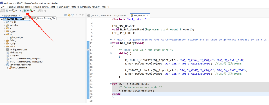Expand folded comment at line 8
The height and width of the screenshot is (105, 269).
coord(111,40)
